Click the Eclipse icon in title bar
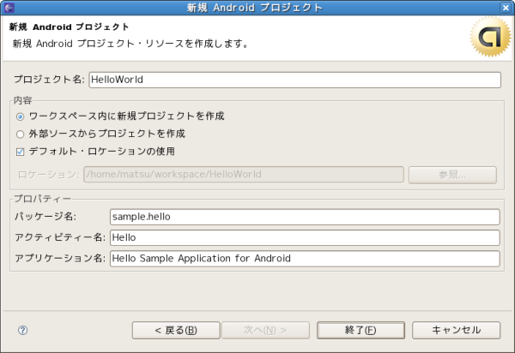This screenshot has height=353, width=515. [x=9, y=8]
